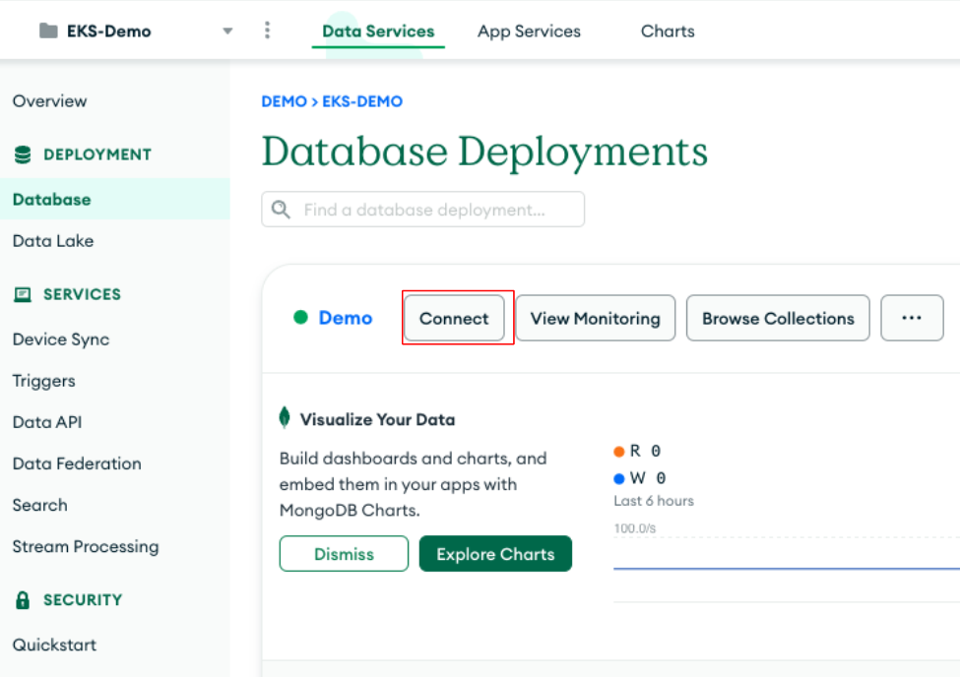Toggle the blue W writes legend on chart
This screenshot has height=677, width=960.
[621, 478]
